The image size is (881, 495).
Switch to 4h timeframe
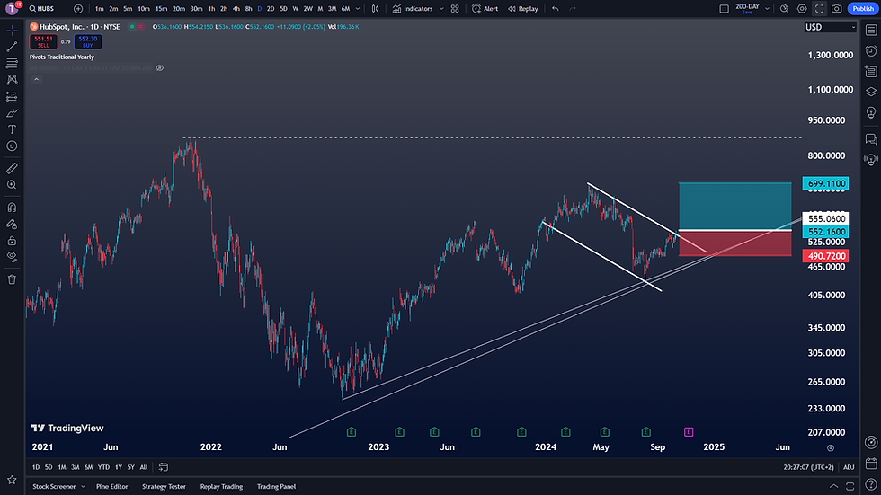(236, 8)
